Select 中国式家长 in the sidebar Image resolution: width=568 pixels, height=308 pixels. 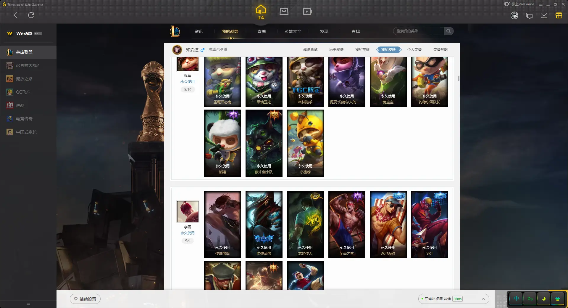click(x=28, y=132)
